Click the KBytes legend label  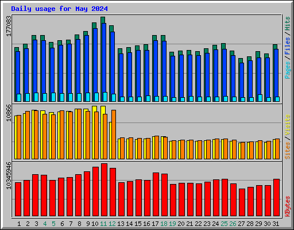pos(288,206)
